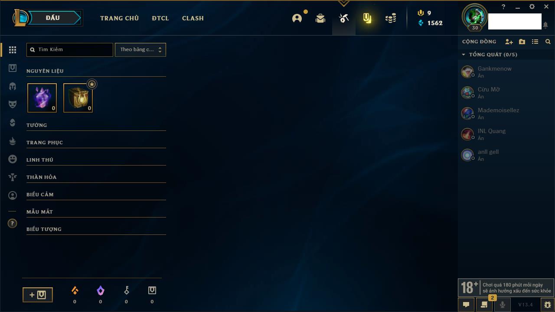Select the champion helmet filter in sidebar

[13, 86]
